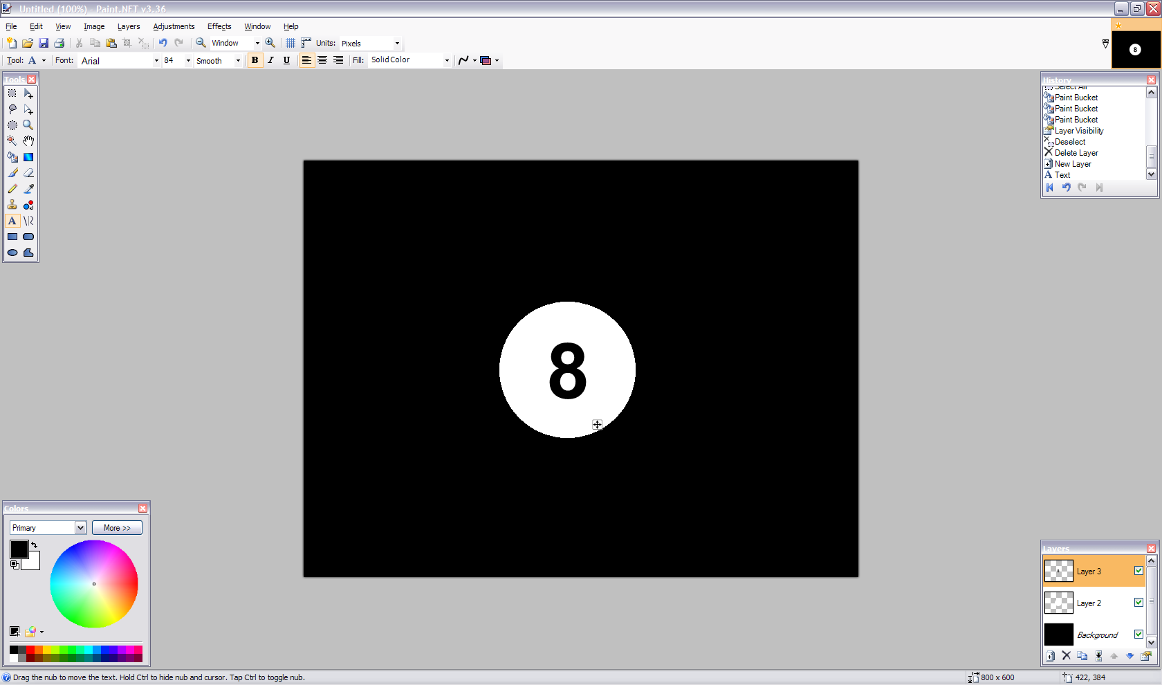Viewport: 1162px width, 685px height.
Task: Open Layer Properties from the Layers panel
Action: pyautogui.click(x=1145, y=655)
